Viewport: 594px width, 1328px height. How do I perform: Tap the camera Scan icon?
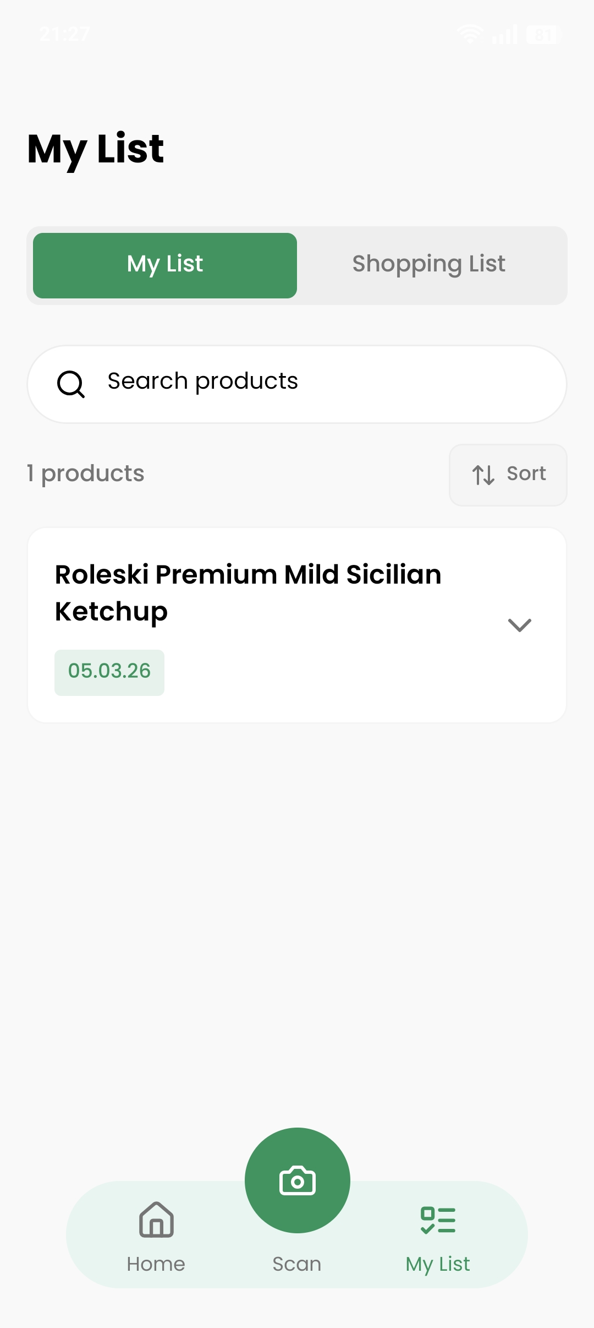click(297, 1180)
